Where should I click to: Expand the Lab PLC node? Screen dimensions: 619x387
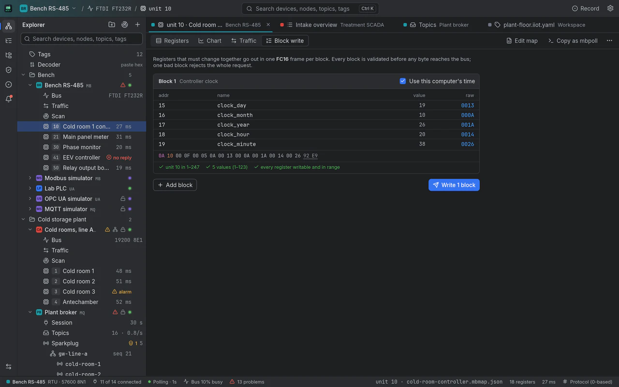coord(30,189)
